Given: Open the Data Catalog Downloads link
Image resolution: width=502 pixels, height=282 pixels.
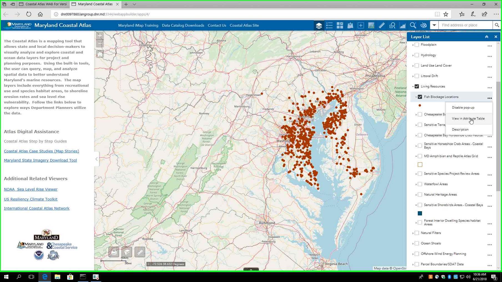Looking at the screenshot, I should pyautogui.click(x=183, y=25).
